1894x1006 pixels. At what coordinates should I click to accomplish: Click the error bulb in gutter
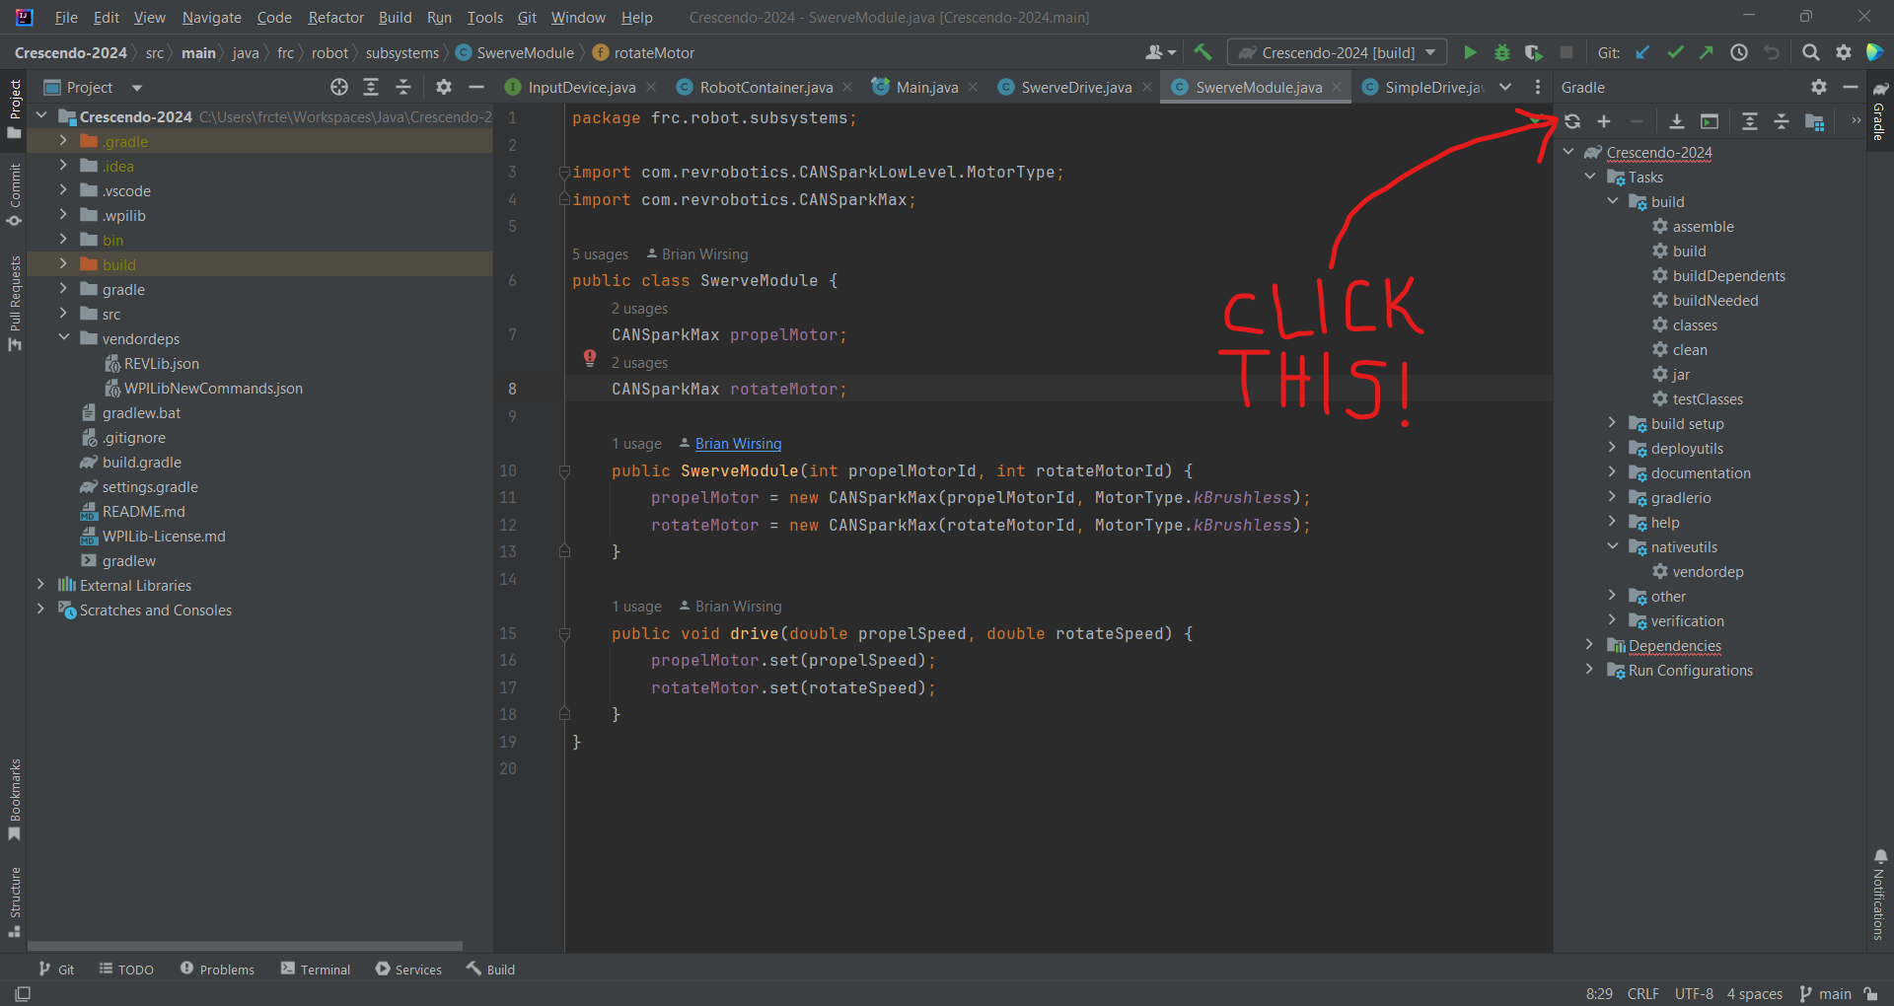[x=589, y=358]
